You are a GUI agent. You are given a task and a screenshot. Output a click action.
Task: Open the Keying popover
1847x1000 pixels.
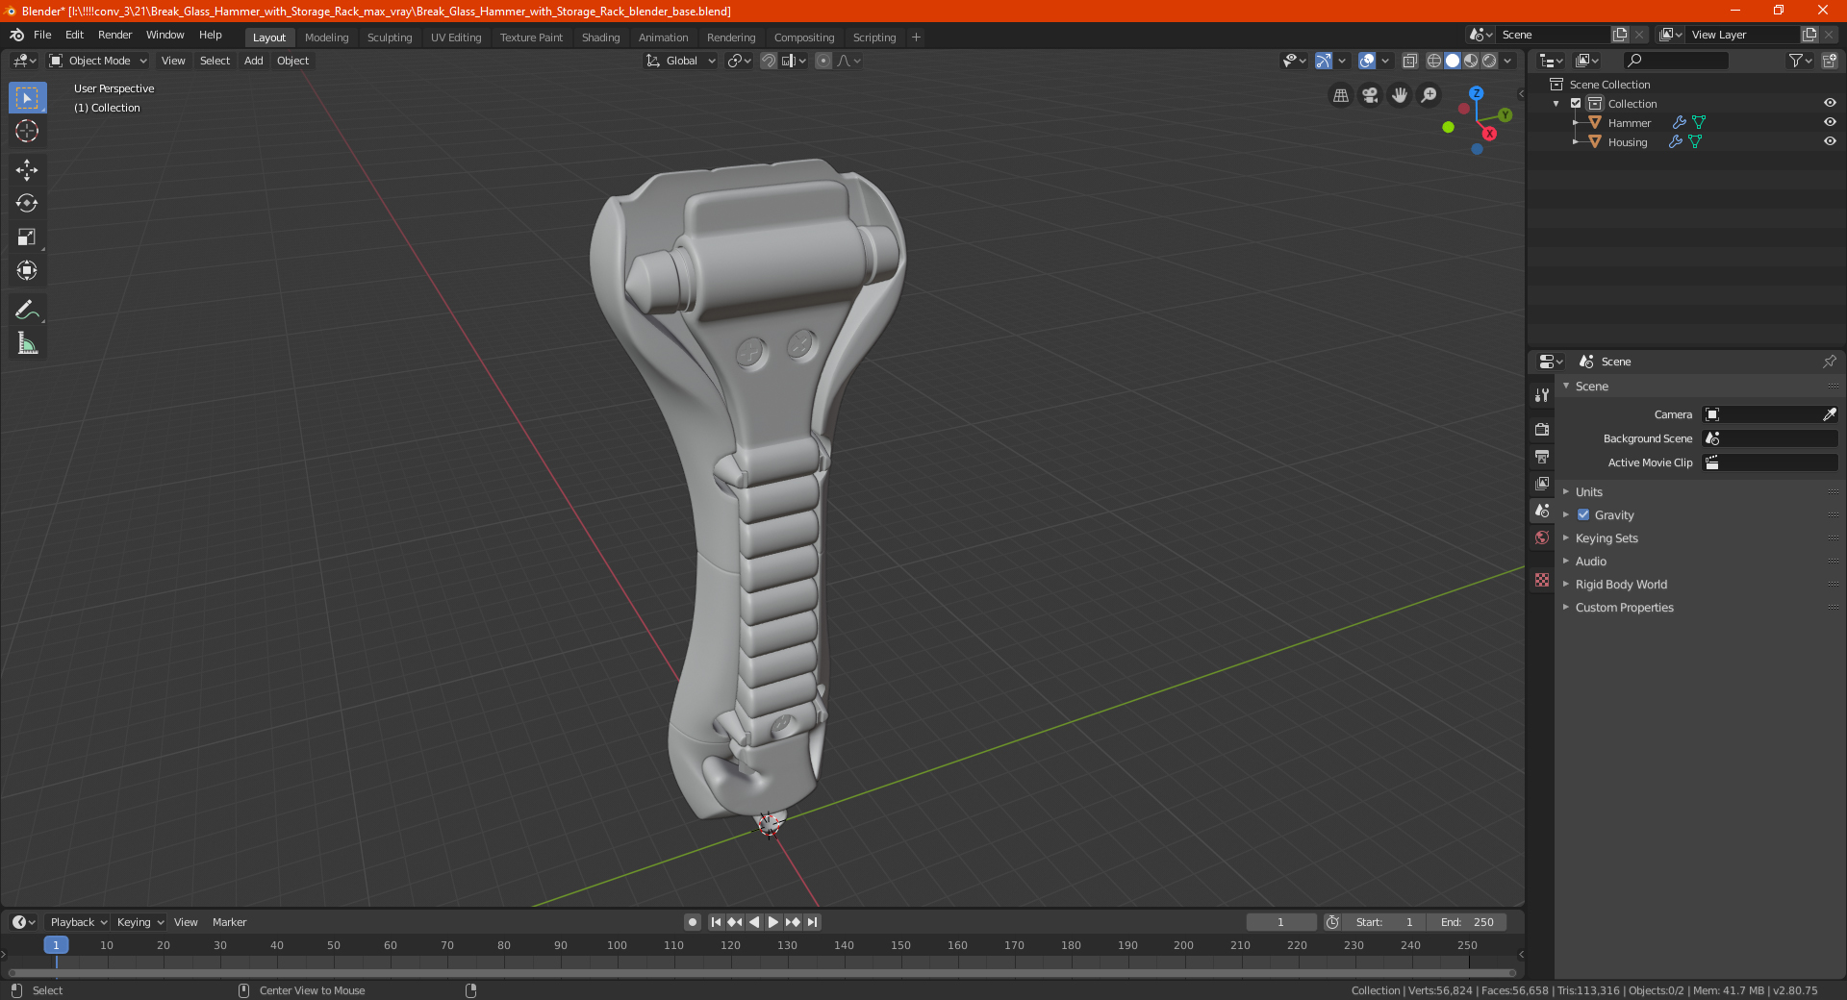pyautogui.click(x=139, y=922)
